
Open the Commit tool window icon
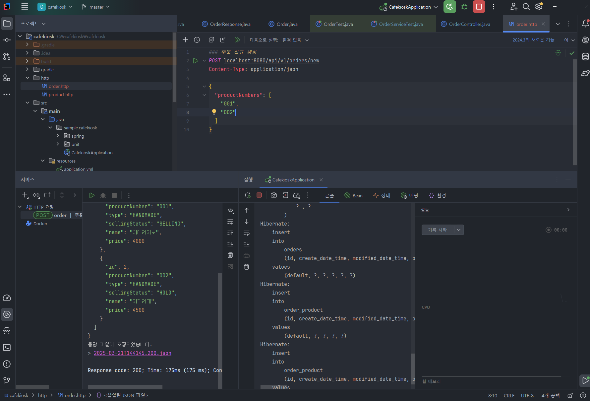(7, 40)
